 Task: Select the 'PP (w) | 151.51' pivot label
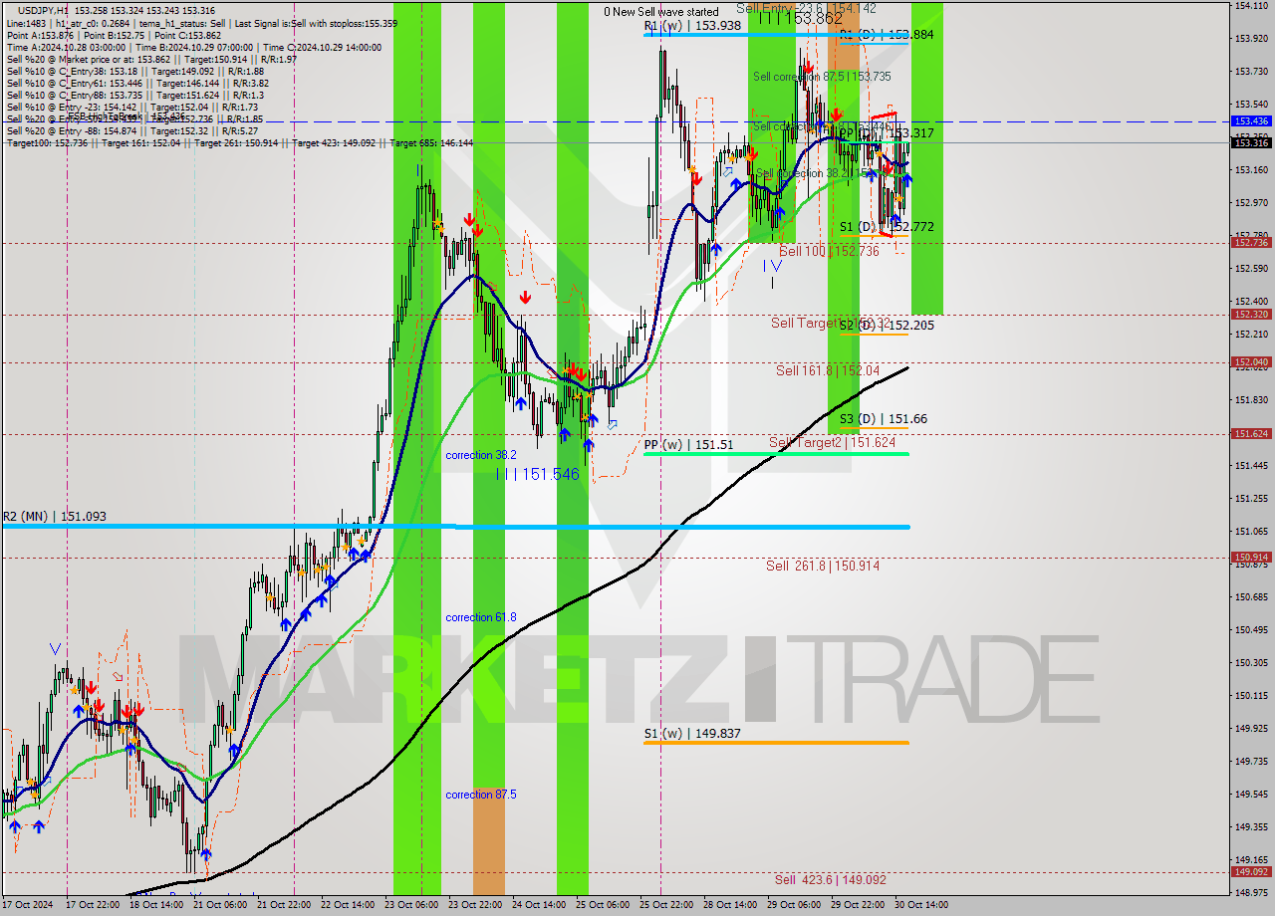pos(688,445)
